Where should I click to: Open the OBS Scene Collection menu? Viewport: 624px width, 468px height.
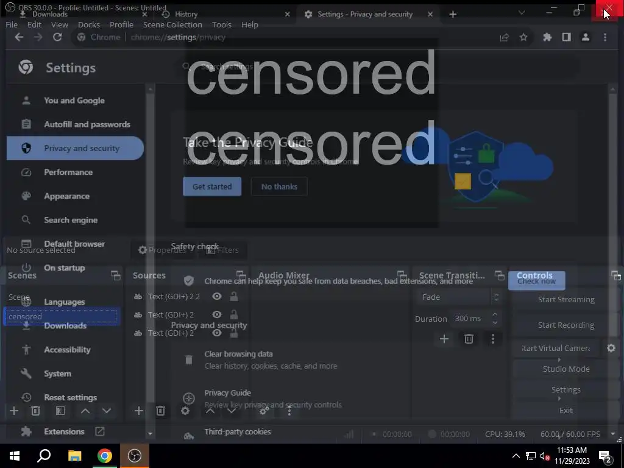tap(172, 24)
